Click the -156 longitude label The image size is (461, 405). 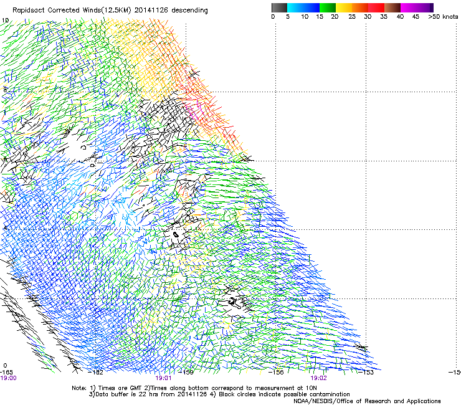pyautogui.click(x=276, y=373)
